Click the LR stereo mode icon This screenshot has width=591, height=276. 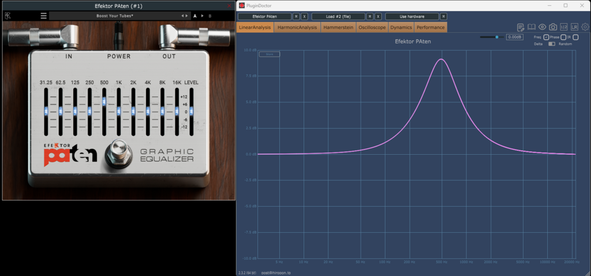click(x=574, y=27)
